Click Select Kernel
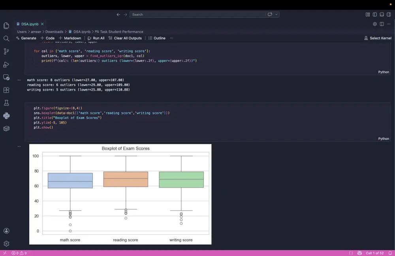Viewport: 395px width, 256px height. (378, 38)
